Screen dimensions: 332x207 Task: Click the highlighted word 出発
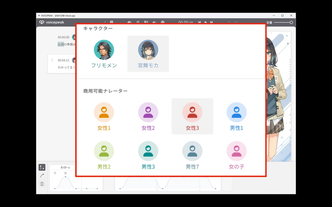(x=61, y=44)
